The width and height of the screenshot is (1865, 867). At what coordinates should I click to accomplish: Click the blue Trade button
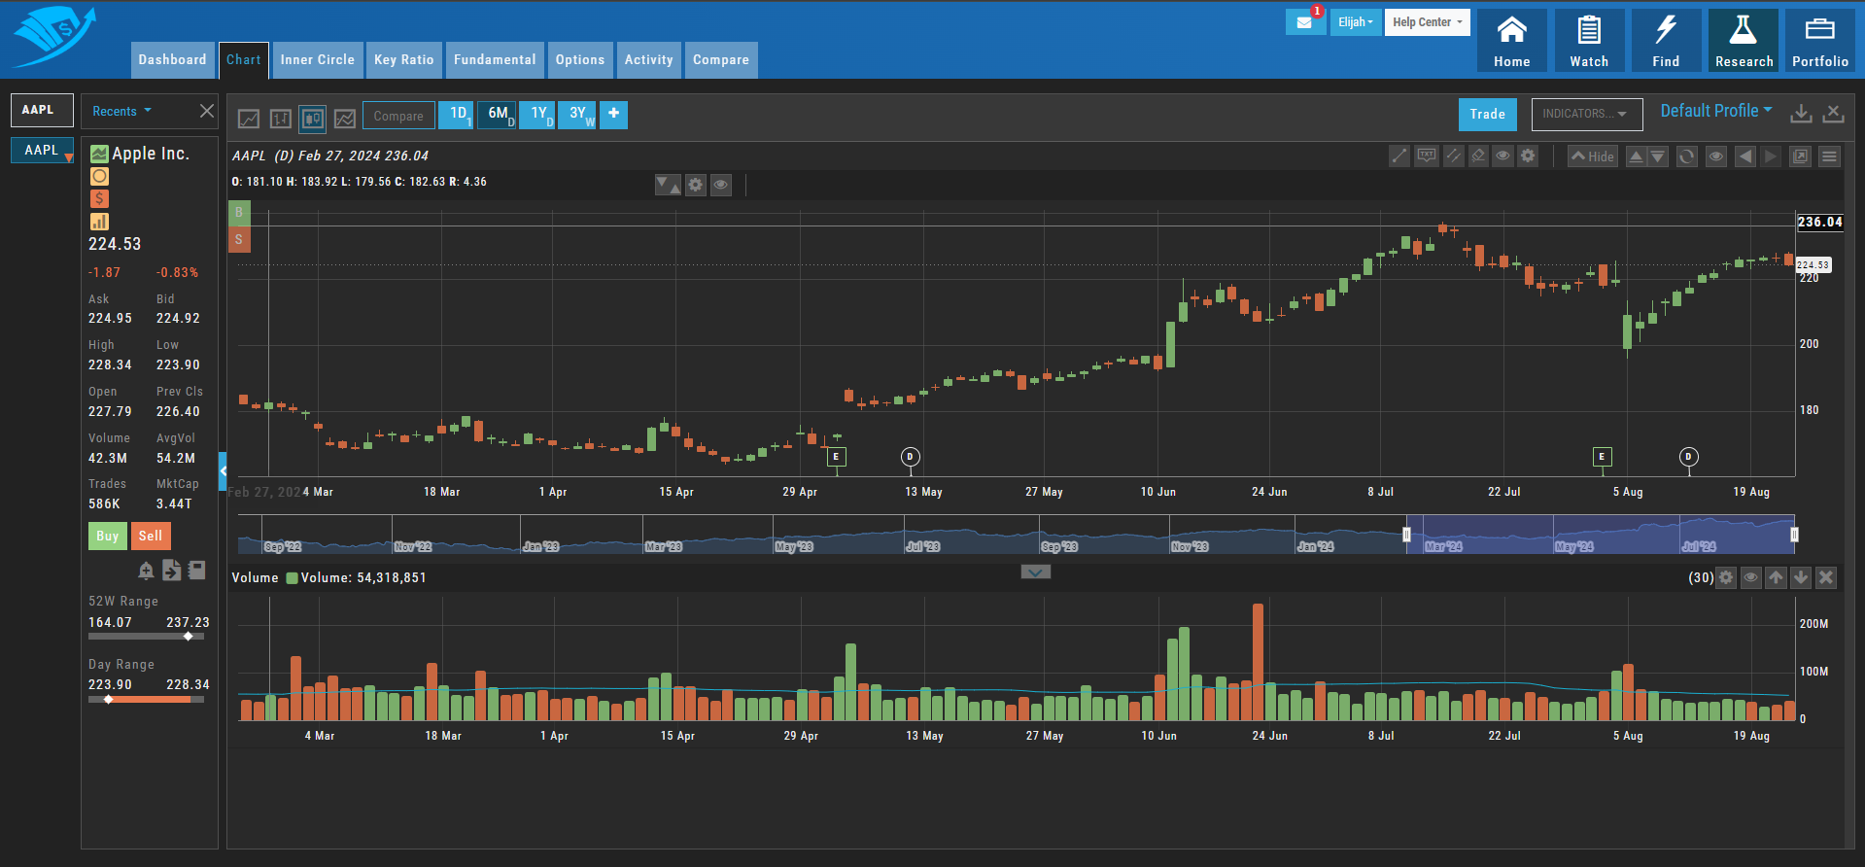point(1487,115)
